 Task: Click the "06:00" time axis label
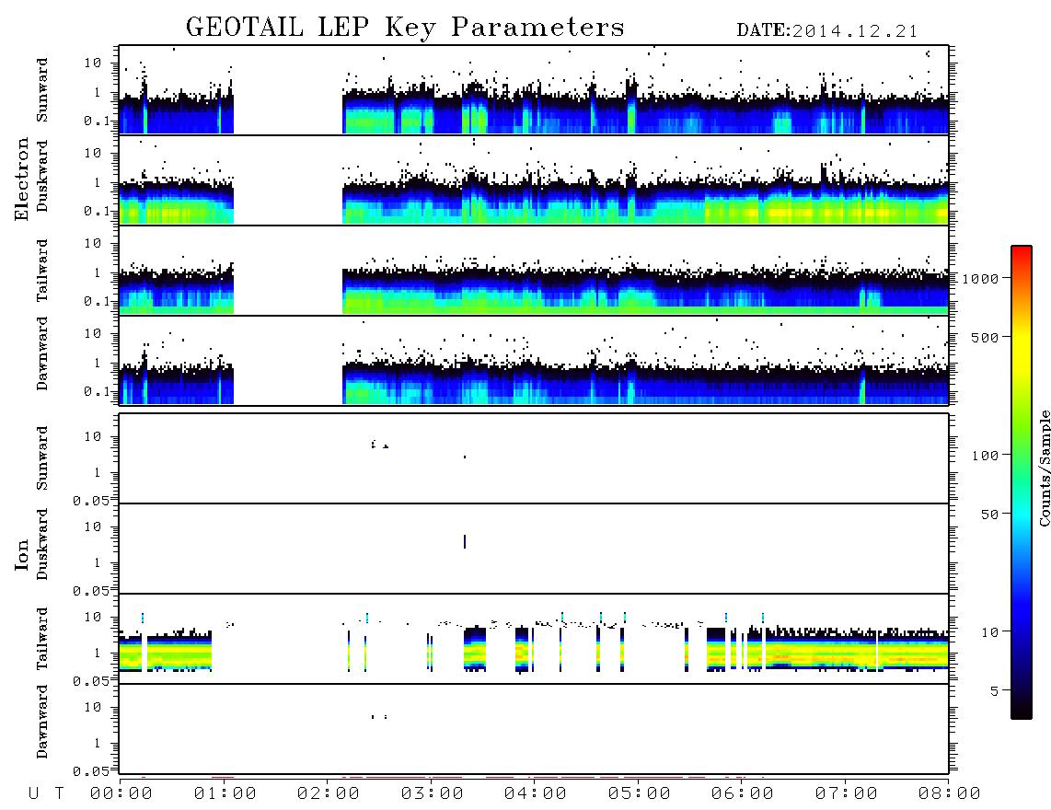(x=743, y=793)
